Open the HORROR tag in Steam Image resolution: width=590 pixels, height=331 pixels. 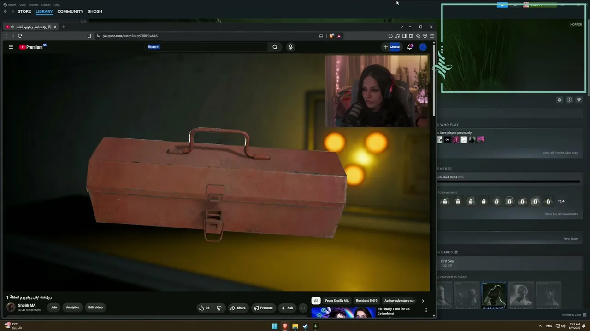tap(576, 24)
